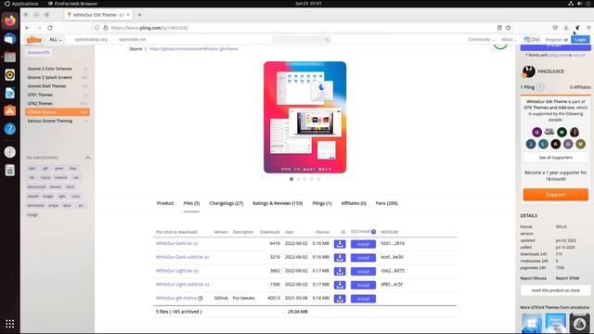Click VINCELIUICE's avatar picture

coord(528,71)
